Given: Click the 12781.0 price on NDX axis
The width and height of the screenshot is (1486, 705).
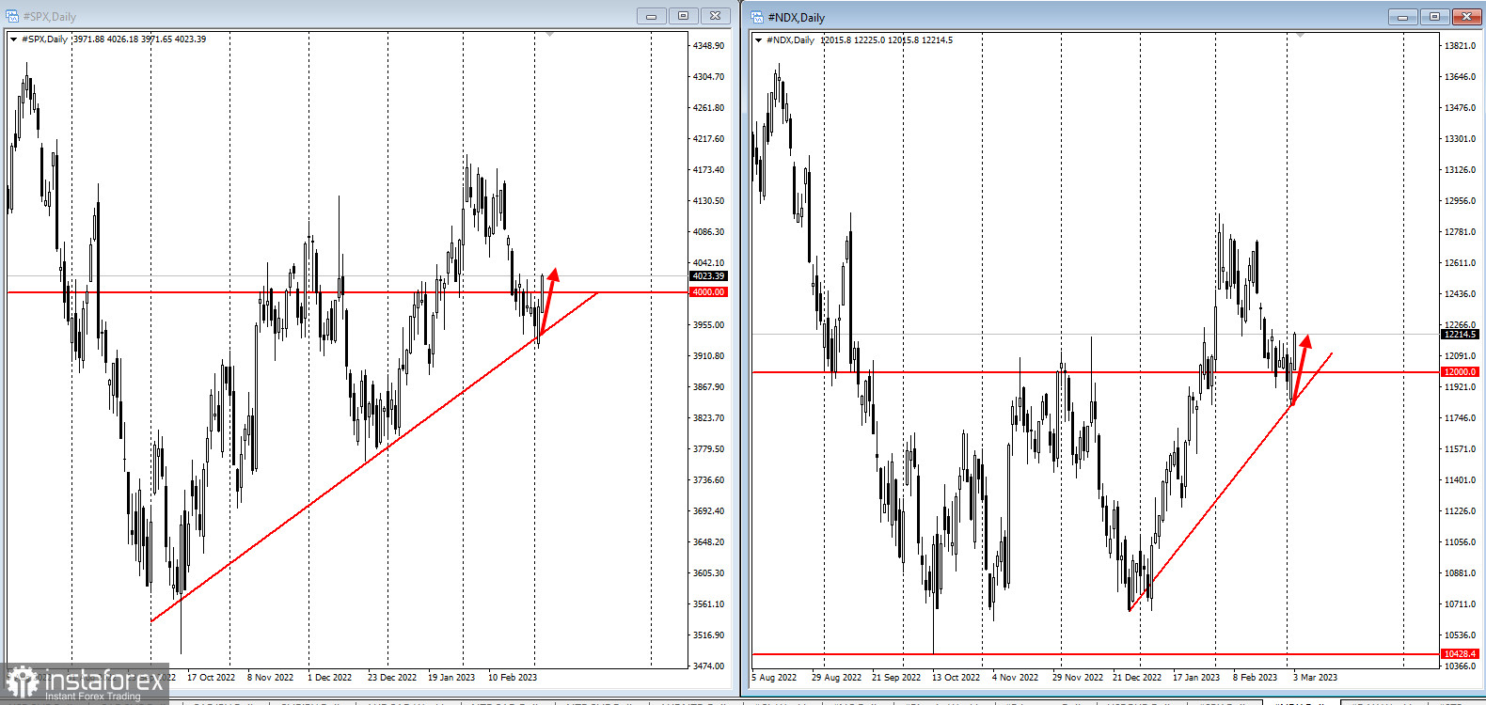Looking at the screenshot, I should [x=1461, y=232].
